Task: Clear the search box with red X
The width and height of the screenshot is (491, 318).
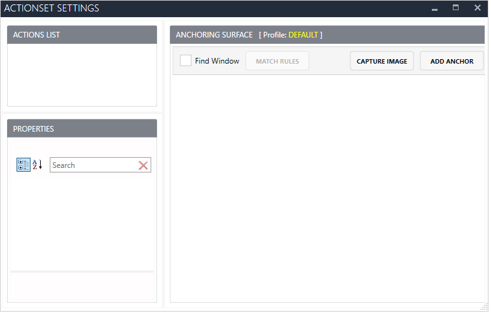Action: tap(144, 165)
